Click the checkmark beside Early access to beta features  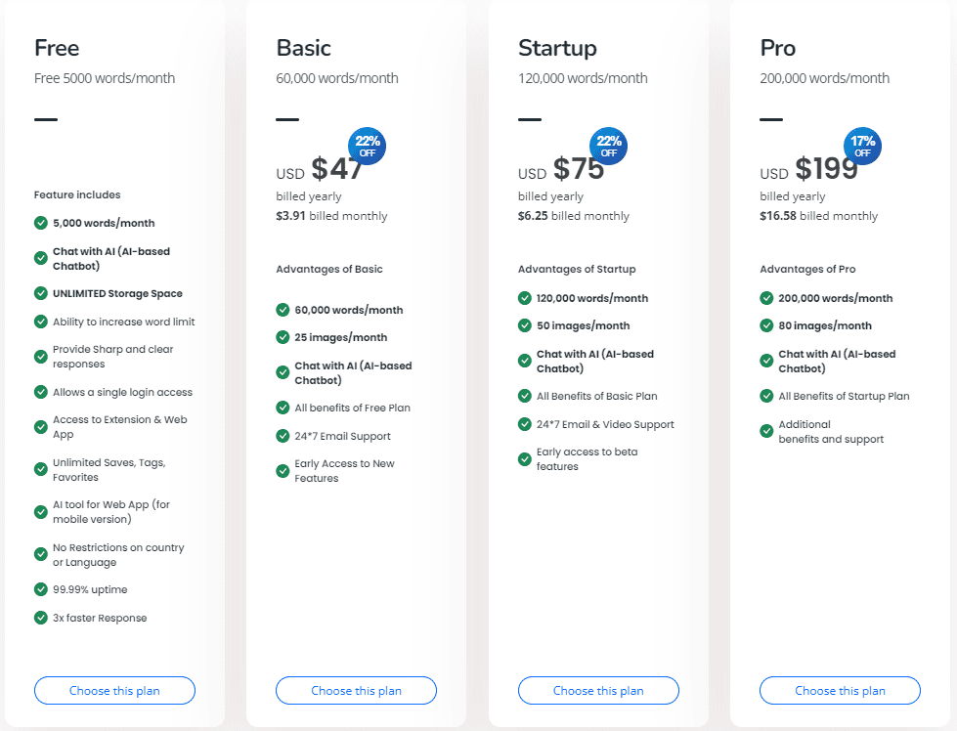(524, 457)
